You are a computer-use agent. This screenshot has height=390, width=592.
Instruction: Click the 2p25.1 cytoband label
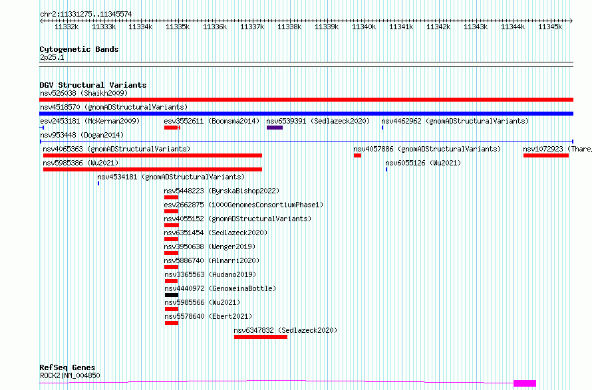point(52,58)
